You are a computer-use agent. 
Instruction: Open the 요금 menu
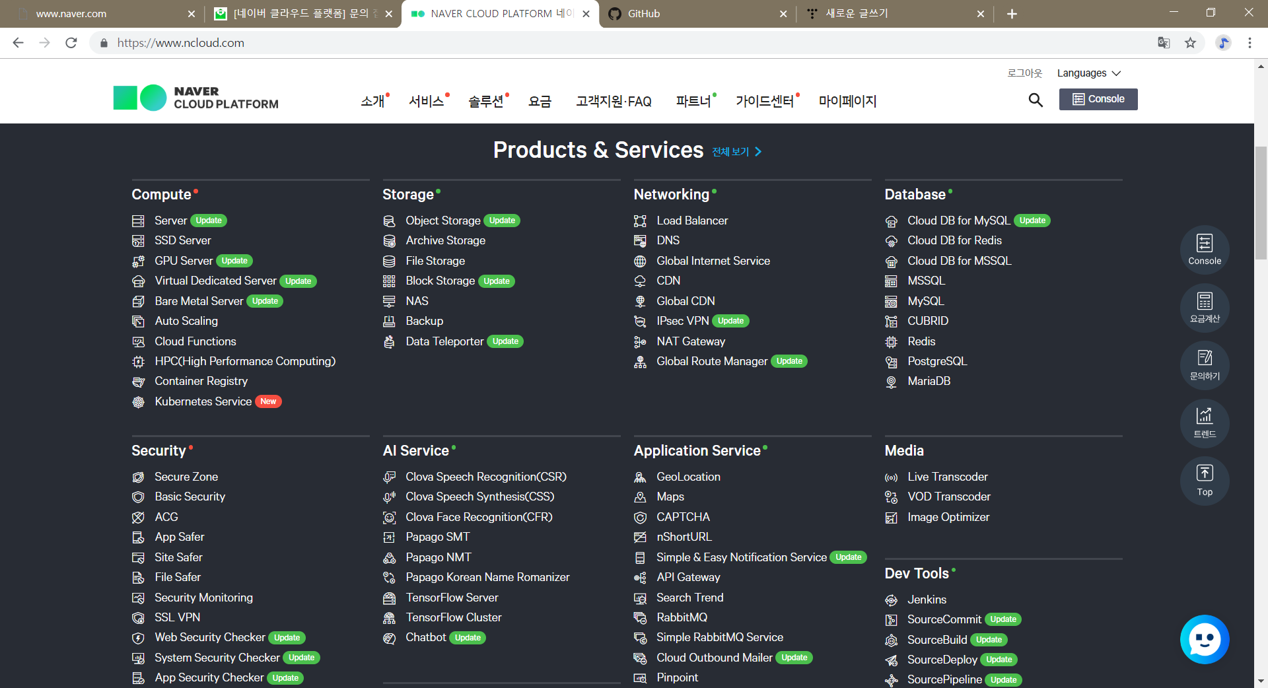click(x=540, y=101)
